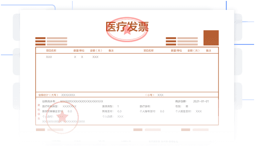This screenshot has height=165, width=255.
Task: Click the 其他支付 label
Action: tap(108, 112)
